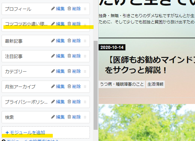Delete the プロフィール module
Image resolution: width=195 pixels, height=141 pixels.
click(74, 9)
